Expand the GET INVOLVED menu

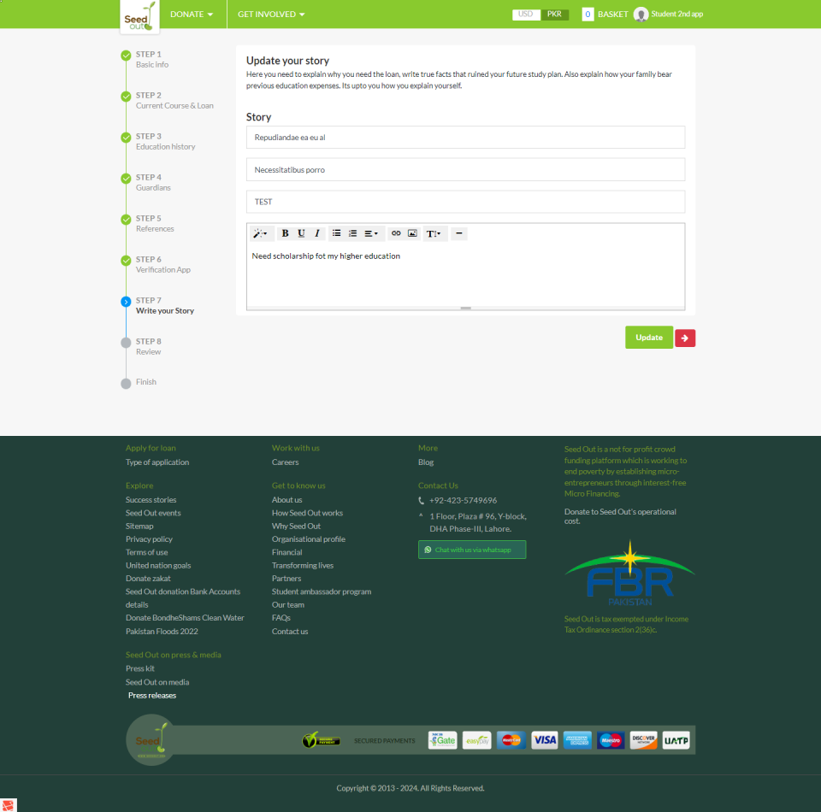coord(271,15)
